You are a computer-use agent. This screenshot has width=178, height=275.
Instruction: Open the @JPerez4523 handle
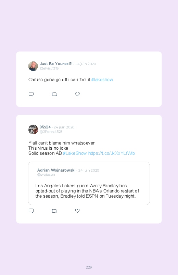[51, 132]
